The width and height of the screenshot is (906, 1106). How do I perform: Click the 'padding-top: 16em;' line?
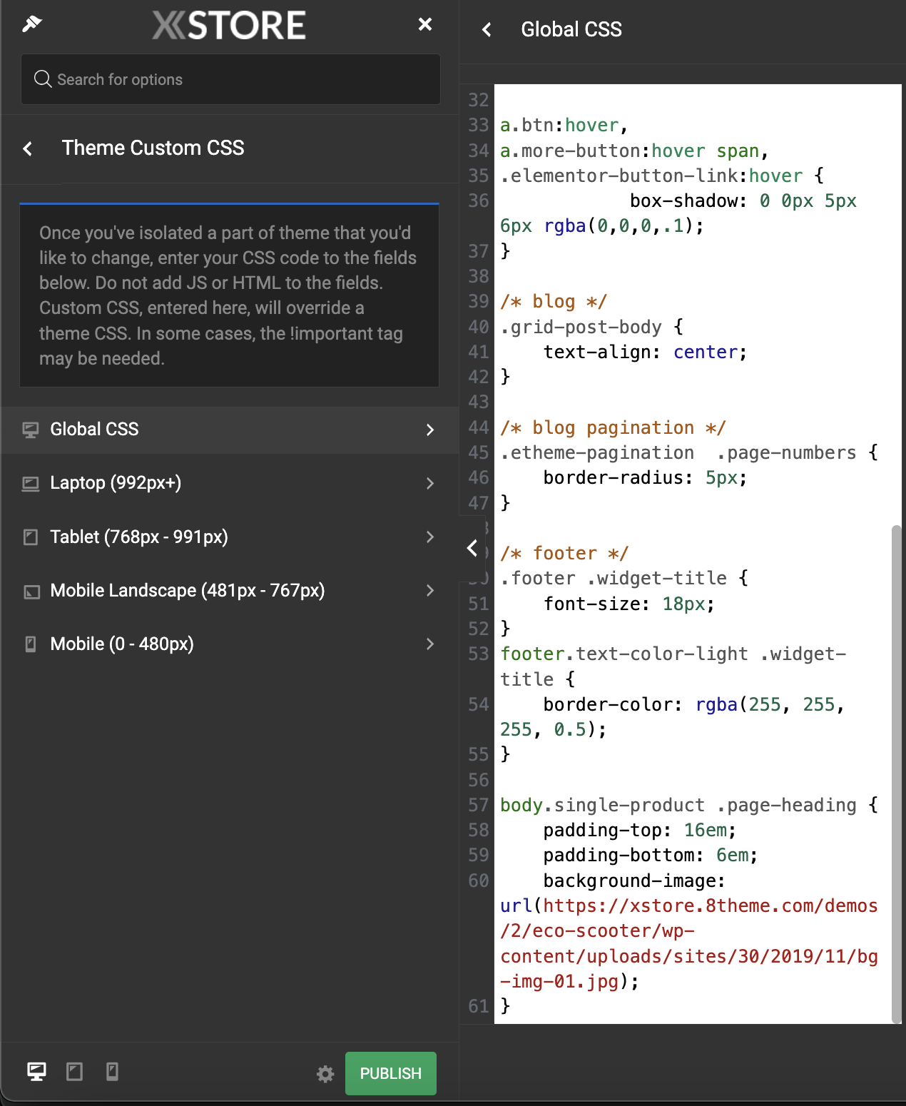click(640, 830)
